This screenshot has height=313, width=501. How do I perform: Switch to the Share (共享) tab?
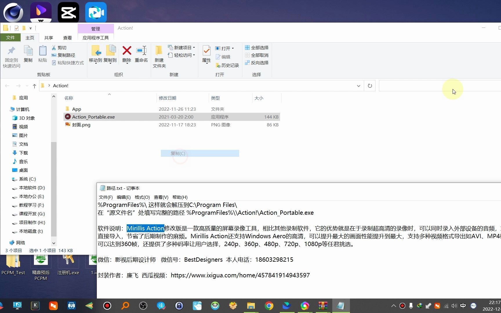tap(49, 38)
